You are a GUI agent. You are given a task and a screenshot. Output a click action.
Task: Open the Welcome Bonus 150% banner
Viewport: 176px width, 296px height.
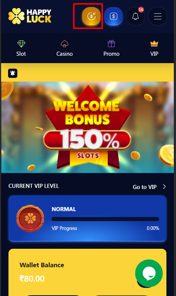point(88,127)
